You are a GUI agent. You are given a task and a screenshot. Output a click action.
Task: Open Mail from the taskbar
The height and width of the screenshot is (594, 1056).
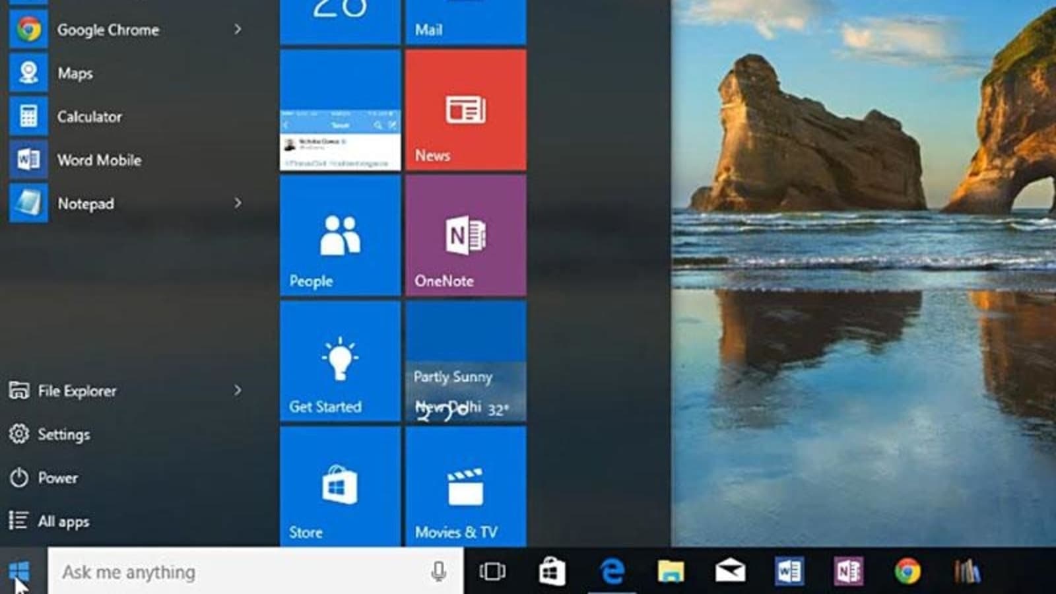coord(730,572)
